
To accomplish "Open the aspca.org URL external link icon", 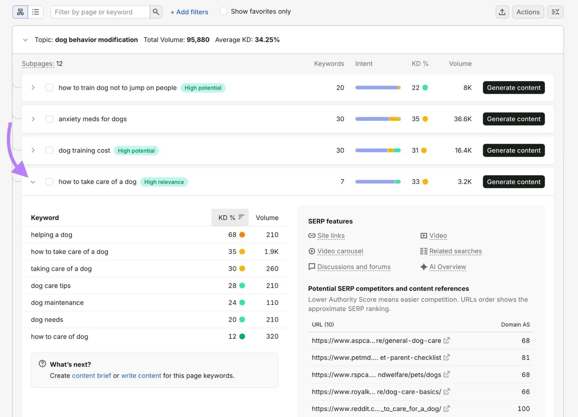I will (x=447, y=341).
